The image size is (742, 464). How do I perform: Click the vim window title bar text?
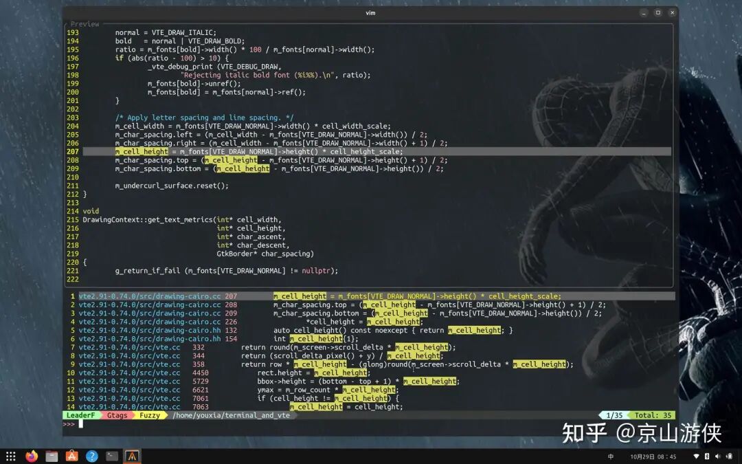pos(370,13)
